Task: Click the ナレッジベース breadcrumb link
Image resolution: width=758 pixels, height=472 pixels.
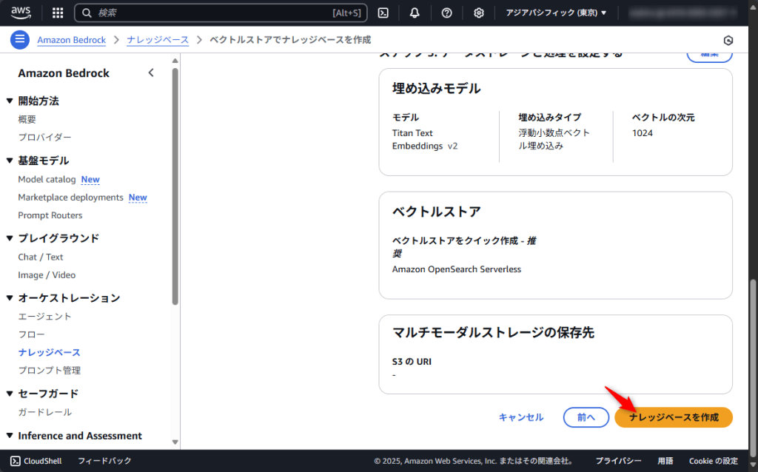Action: pyautogui.click(x=158, y=40)
